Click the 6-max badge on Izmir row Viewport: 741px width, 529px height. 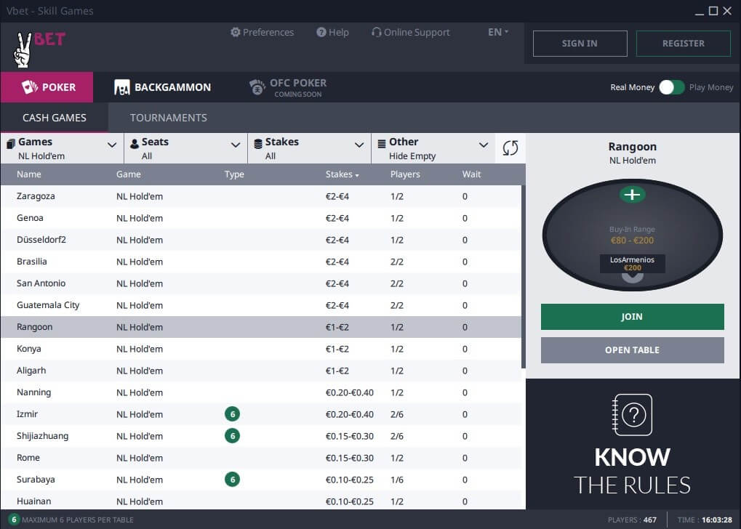tap(233, 414)
